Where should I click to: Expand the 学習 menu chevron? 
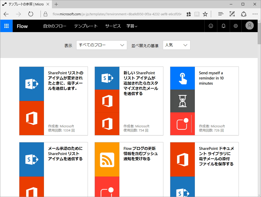136,26
